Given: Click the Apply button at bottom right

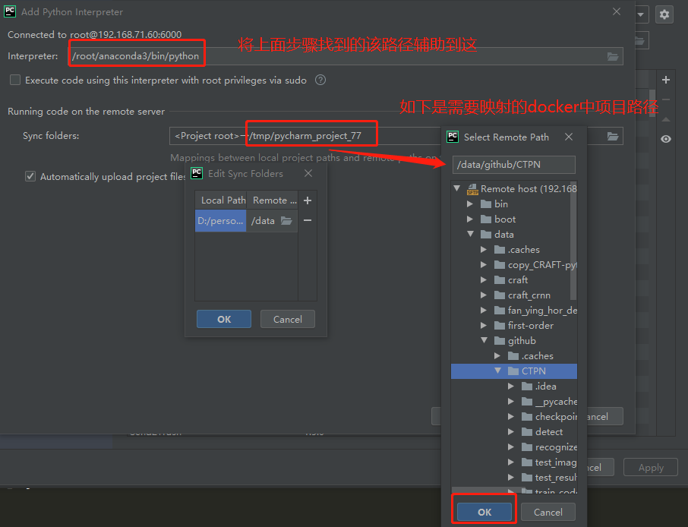Looking at the screenshot, I should (651, 467).
